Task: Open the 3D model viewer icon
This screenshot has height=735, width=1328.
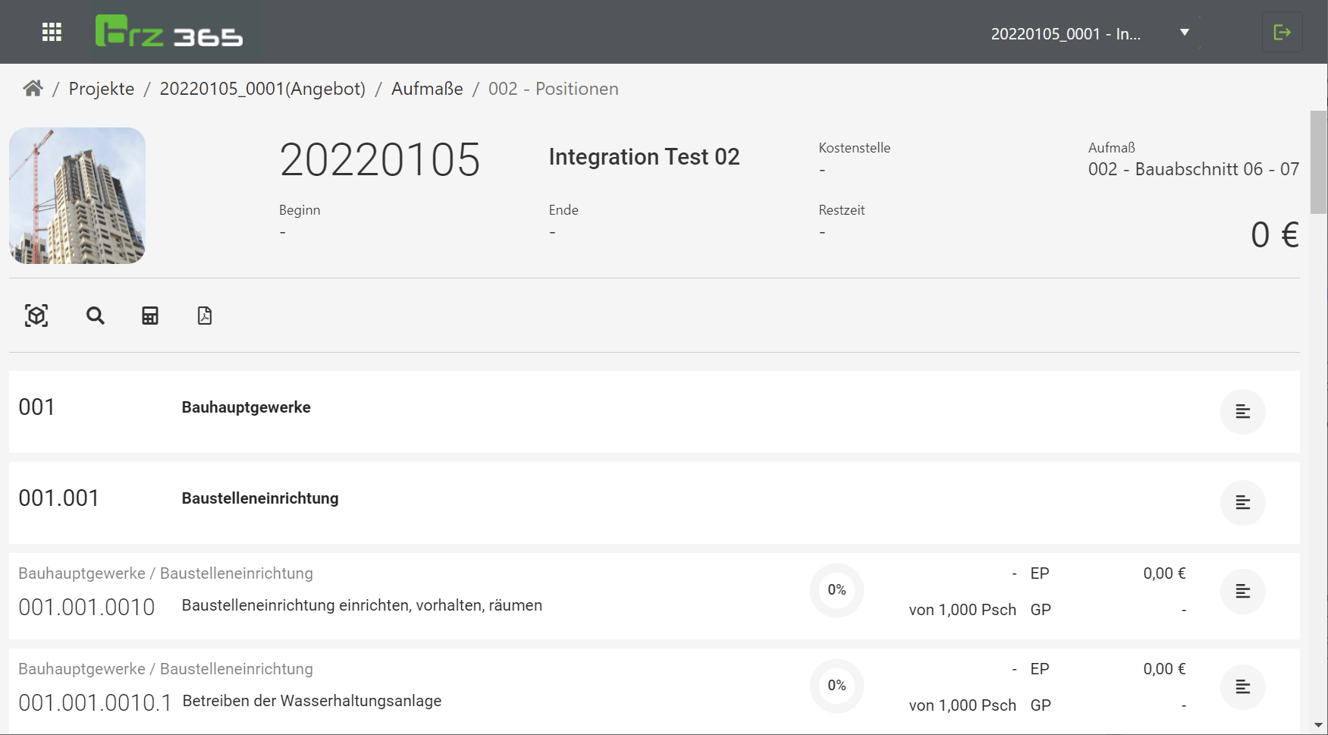Action: pyautogui.click(x=36, y=316)
